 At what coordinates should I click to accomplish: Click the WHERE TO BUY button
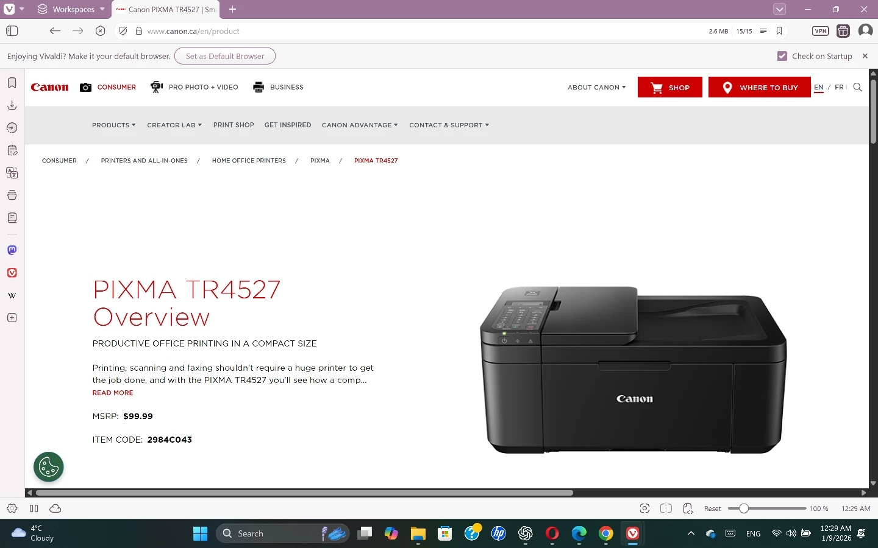pyautogui.click(x=760, y=87)
